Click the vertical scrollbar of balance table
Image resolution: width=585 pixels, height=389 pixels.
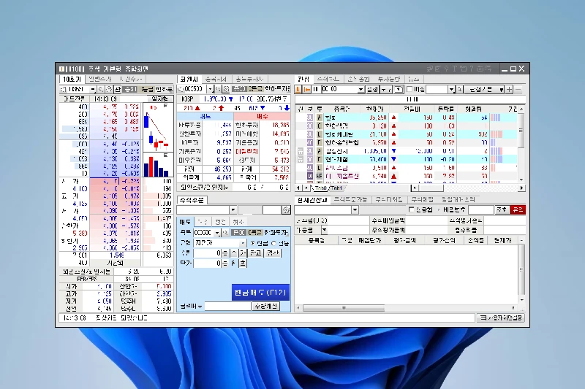click(x=521, y=270)
